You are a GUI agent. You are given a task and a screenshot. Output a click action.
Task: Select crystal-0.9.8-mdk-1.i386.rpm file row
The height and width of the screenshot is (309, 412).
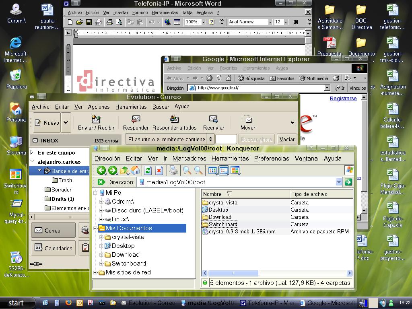[277, 231]
